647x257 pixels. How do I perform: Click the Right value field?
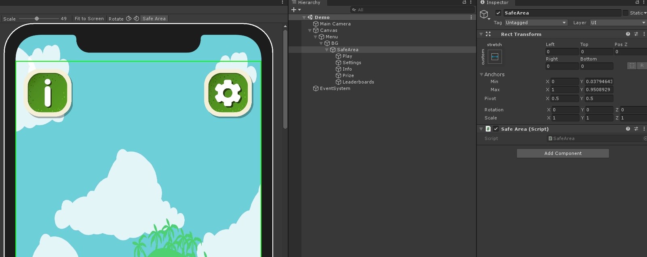point(562,66)
